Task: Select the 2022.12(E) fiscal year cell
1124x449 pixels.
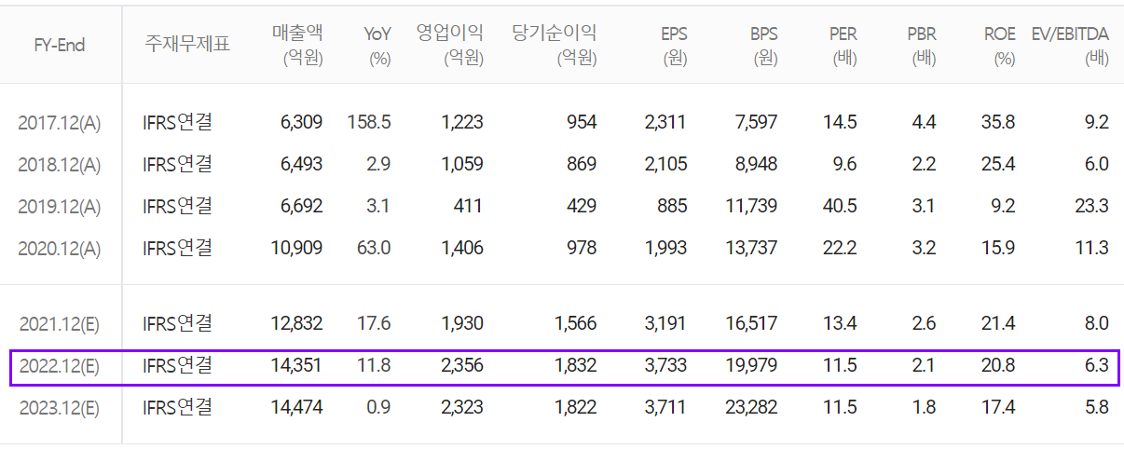Action: click(x=59, y=366)
